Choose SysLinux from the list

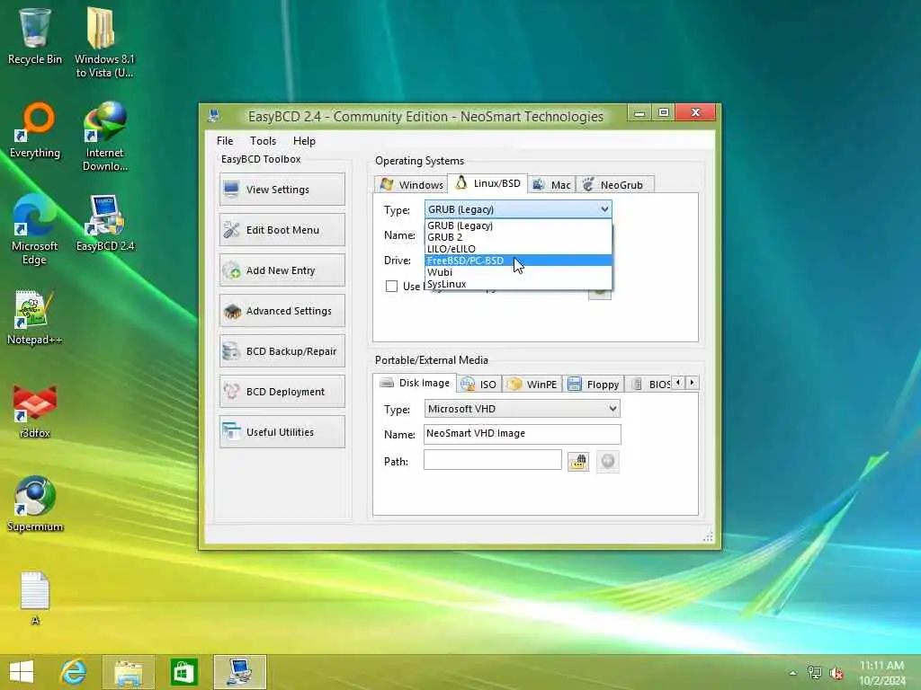(518, 284)
